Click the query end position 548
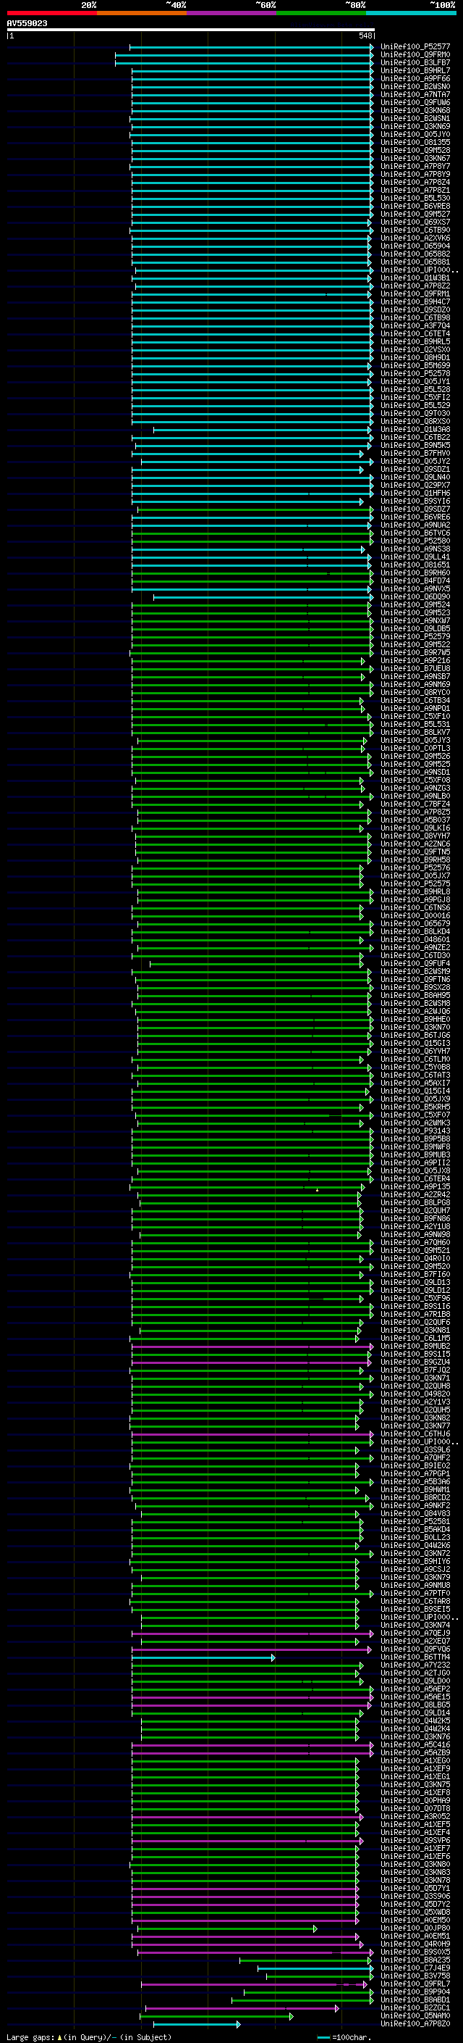 pyautogui.click(x=365, y=36)
